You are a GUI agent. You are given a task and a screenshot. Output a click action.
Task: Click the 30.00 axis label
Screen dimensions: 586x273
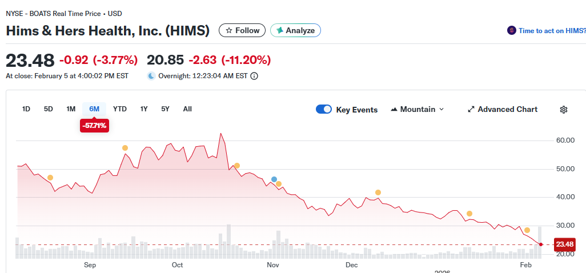click(565, 226)
